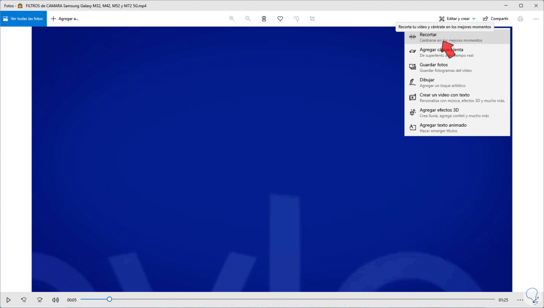Click the video file title text
Viewport: 544px width, 308px height.
click(86, 6)
